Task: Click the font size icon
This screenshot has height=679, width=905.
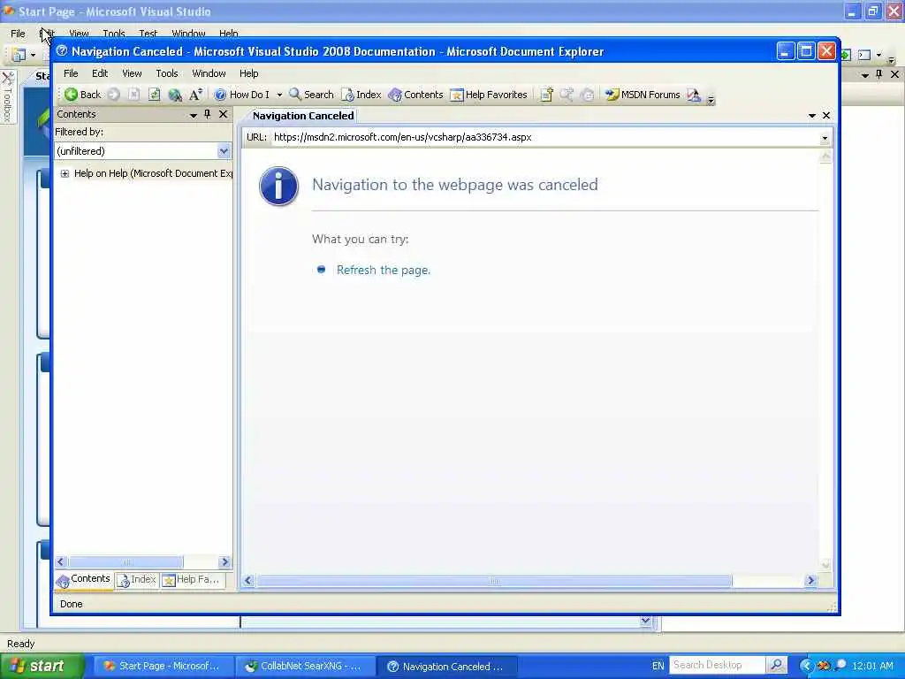Action: (x=195, y=95)
